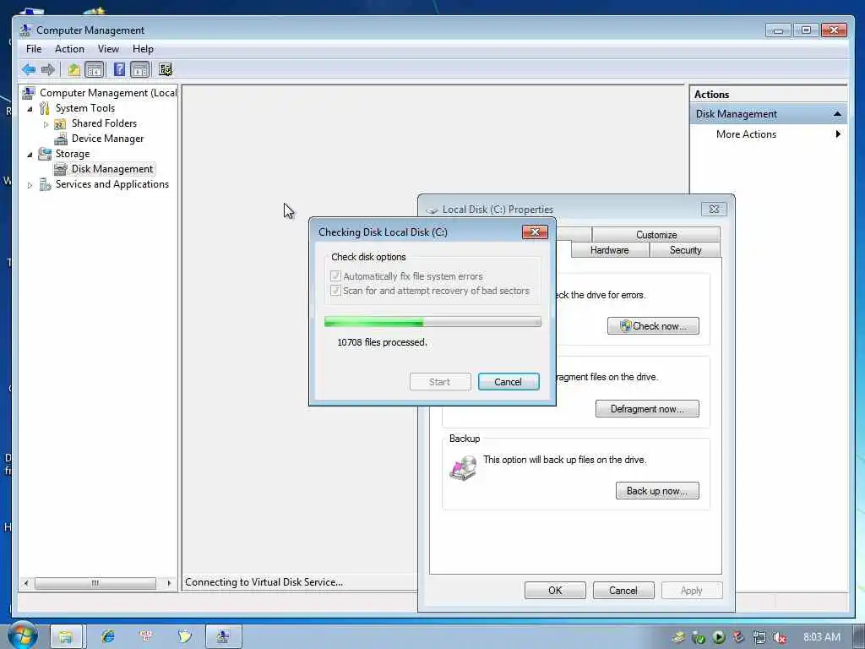Click the gray Forward arrow in the toolbar

pos(48,69)
